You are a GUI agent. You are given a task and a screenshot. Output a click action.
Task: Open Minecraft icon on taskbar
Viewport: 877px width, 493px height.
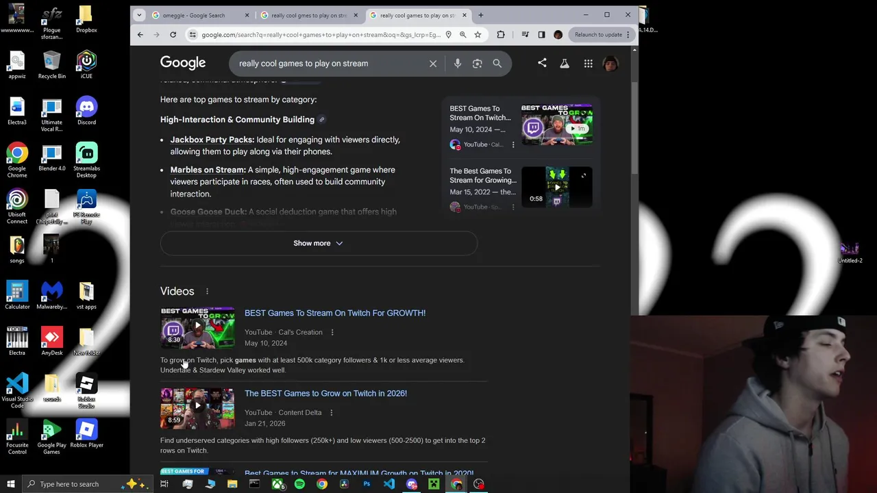[434, 484]
